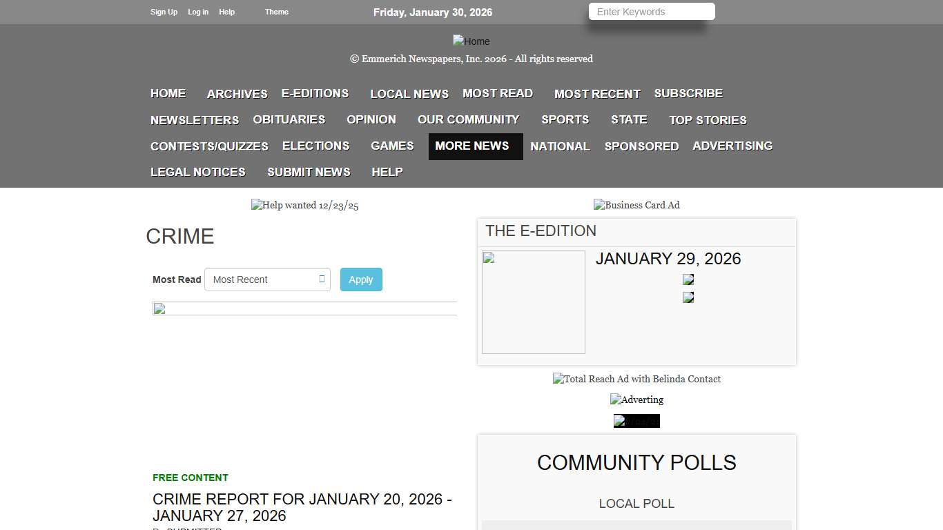Click the small black banner image above Community Polls
Viewport: 943px width, 530px height.
click(636, 421)
